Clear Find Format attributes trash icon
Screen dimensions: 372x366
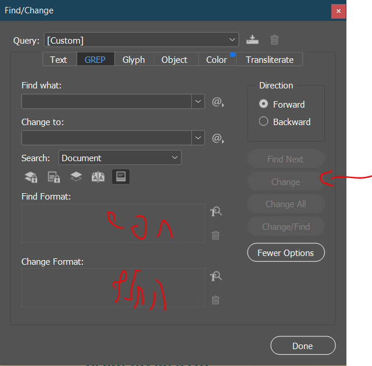coord(216,235)
